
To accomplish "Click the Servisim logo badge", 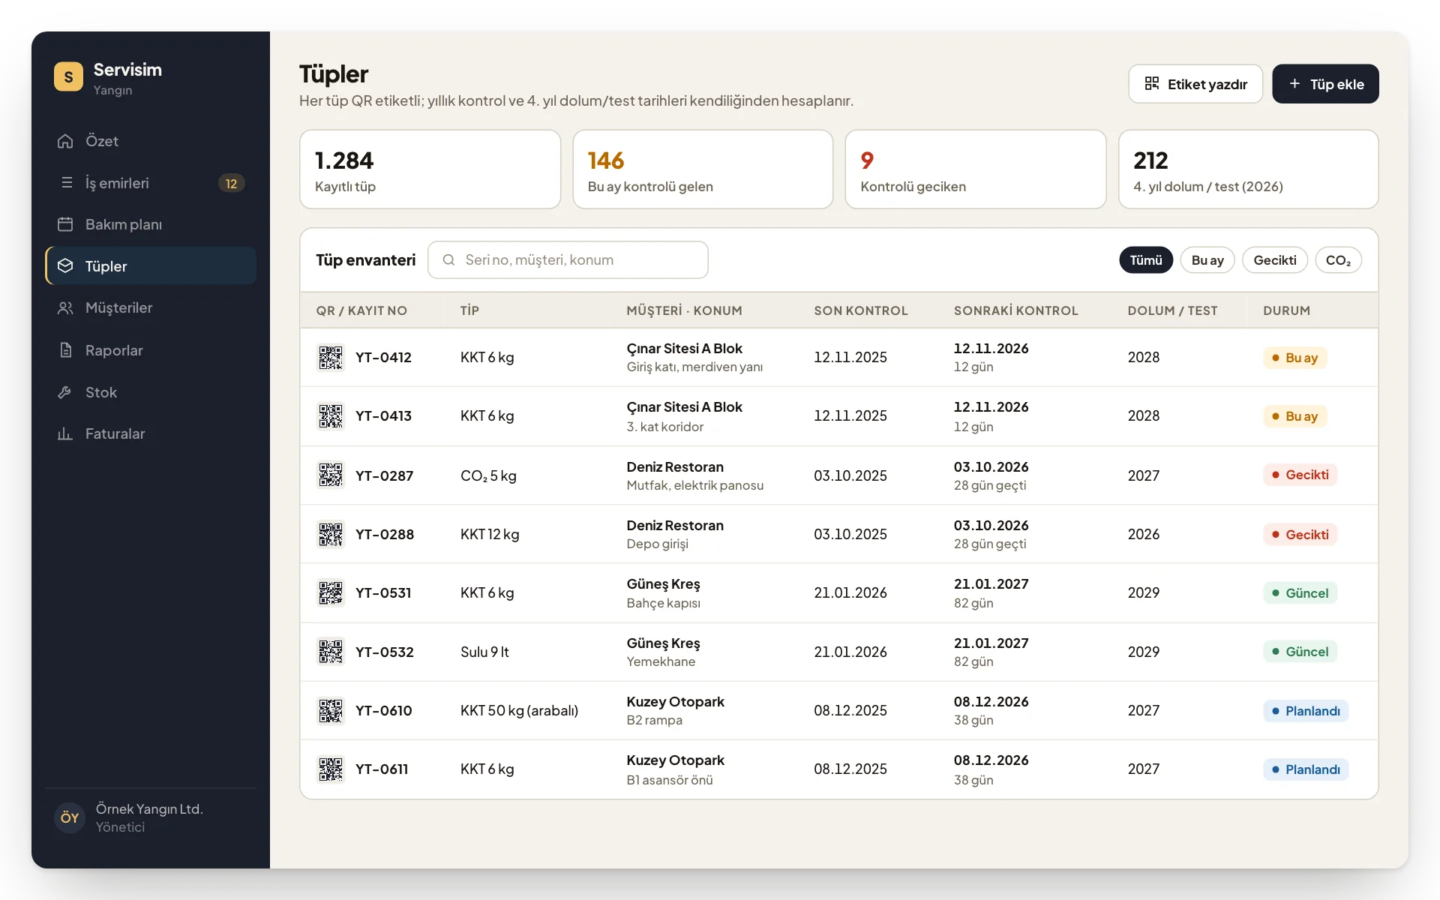I will [x=68, y=76].
